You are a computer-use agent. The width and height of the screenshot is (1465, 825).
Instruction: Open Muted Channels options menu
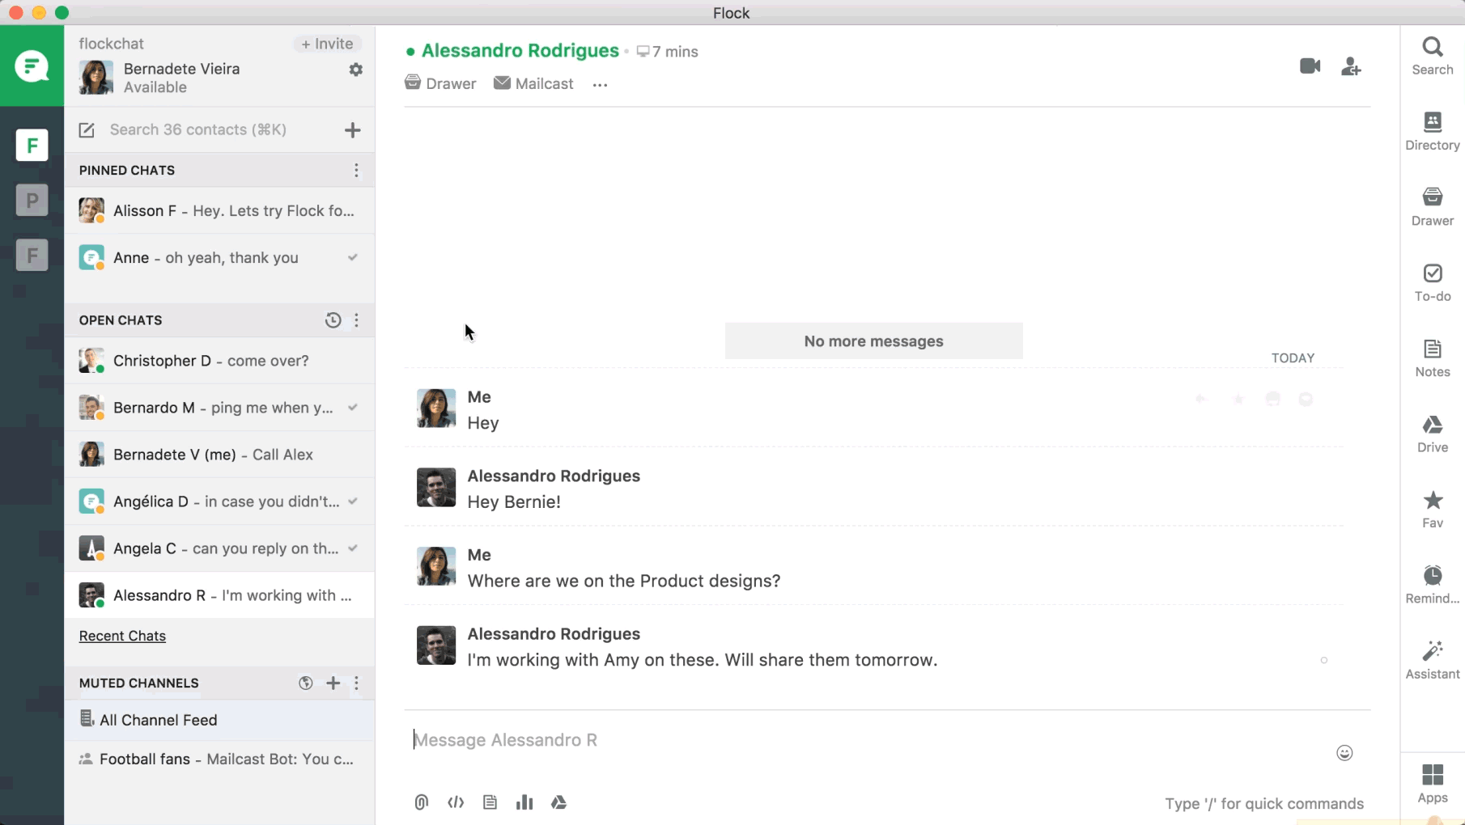356,683
